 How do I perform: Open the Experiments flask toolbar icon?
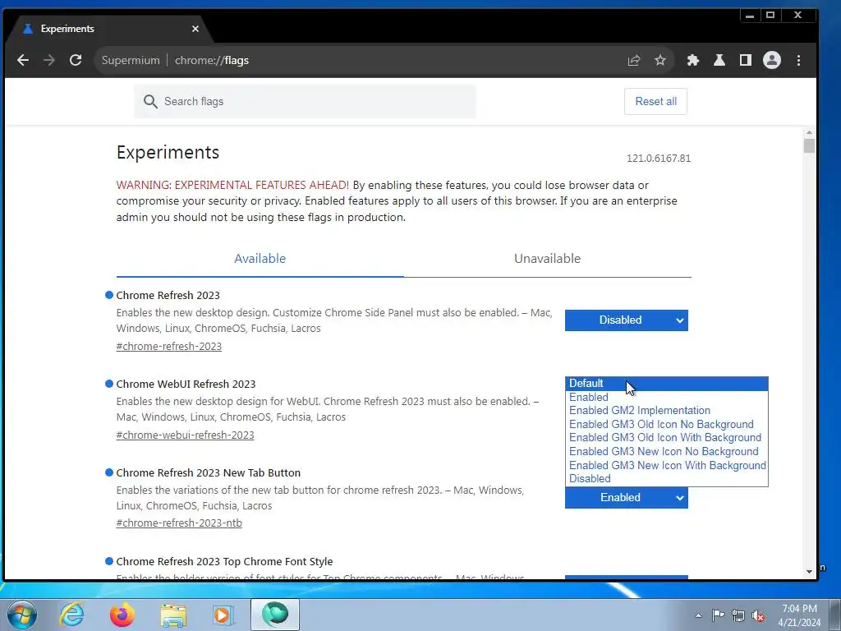[719, 60]
